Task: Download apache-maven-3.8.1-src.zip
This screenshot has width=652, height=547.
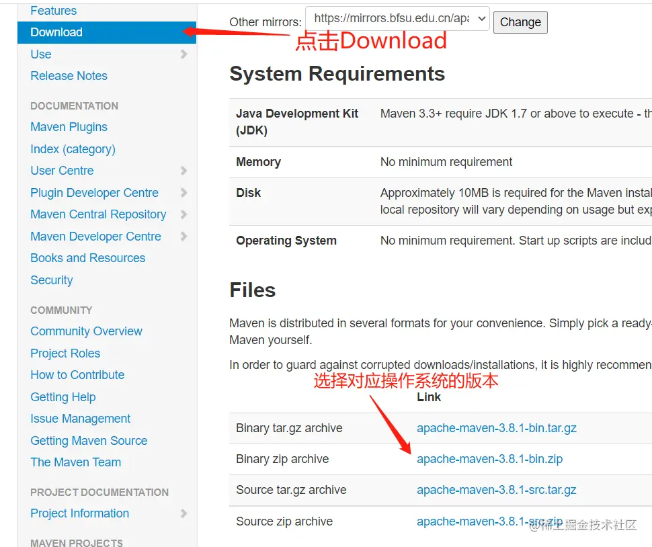Action: (x=489, y=521)
